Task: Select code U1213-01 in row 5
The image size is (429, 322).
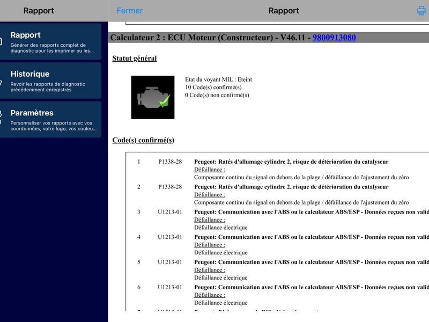Action: [170, 262]
